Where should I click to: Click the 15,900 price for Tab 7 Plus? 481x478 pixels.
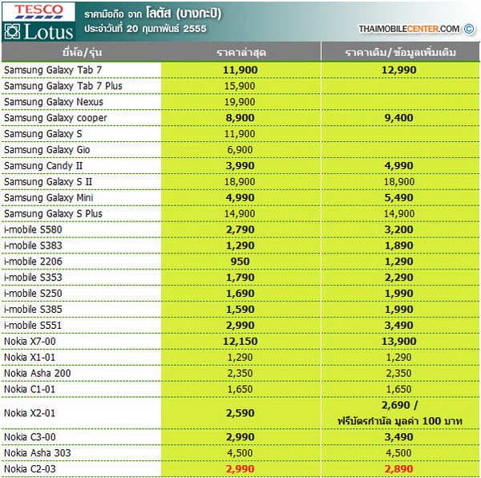coord(240,86)
